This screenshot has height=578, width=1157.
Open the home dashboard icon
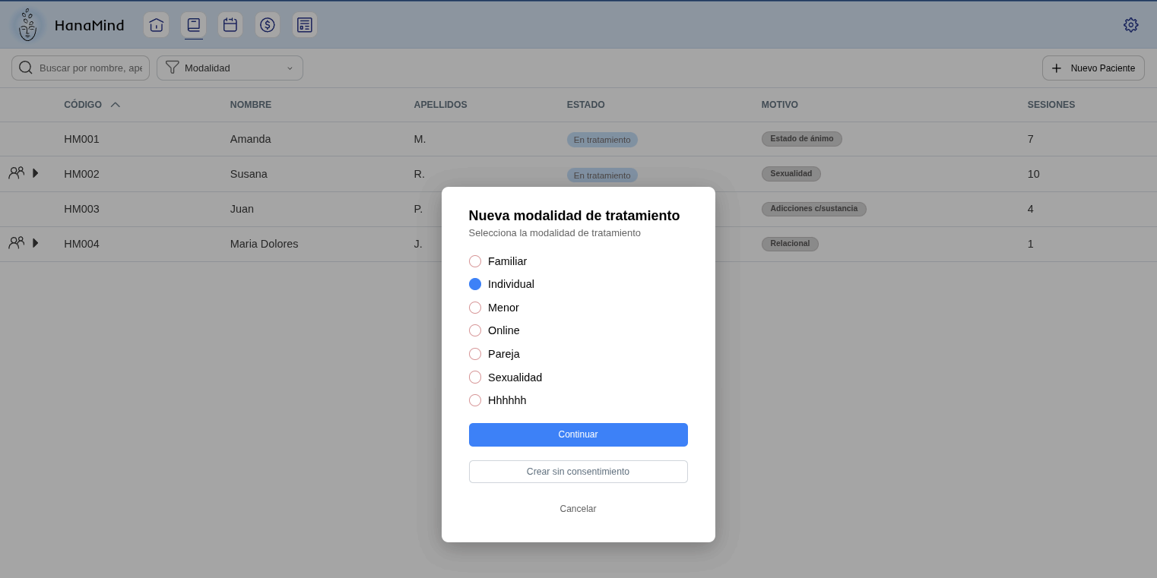click(x=156, y=25)
